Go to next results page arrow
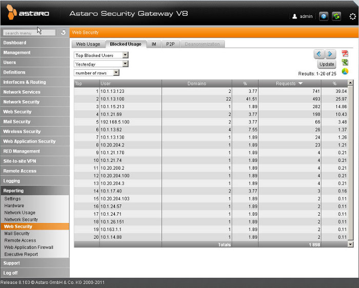Image resolution: width=359 pixels, height=288 pixels. (330, 54)
